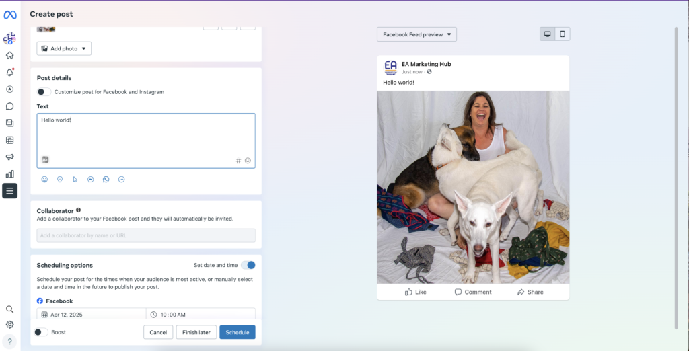Click the 'Post details' heading
Image resolution: width=689 pixels, height=351 pixels.
tap(54, 78)
